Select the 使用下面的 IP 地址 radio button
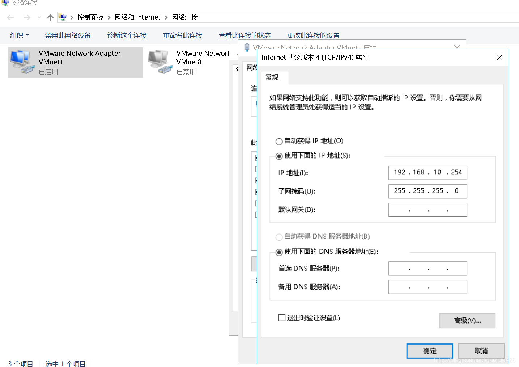The width and height of the screenshot is (519, 367). [x=279, y=156]
